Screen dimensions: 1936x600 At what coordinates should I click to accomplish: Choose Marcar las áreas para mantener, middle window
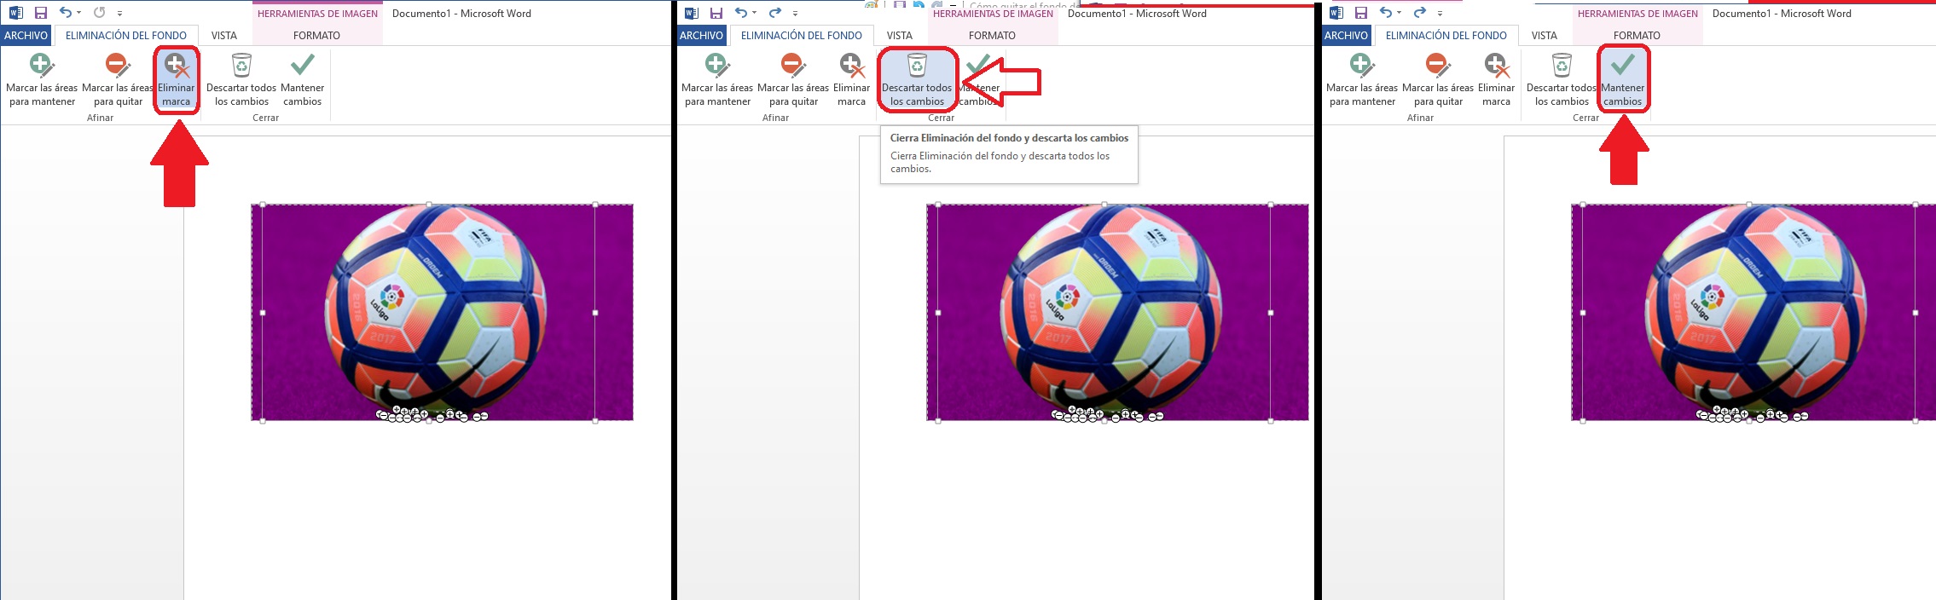(x=717, y=80)
